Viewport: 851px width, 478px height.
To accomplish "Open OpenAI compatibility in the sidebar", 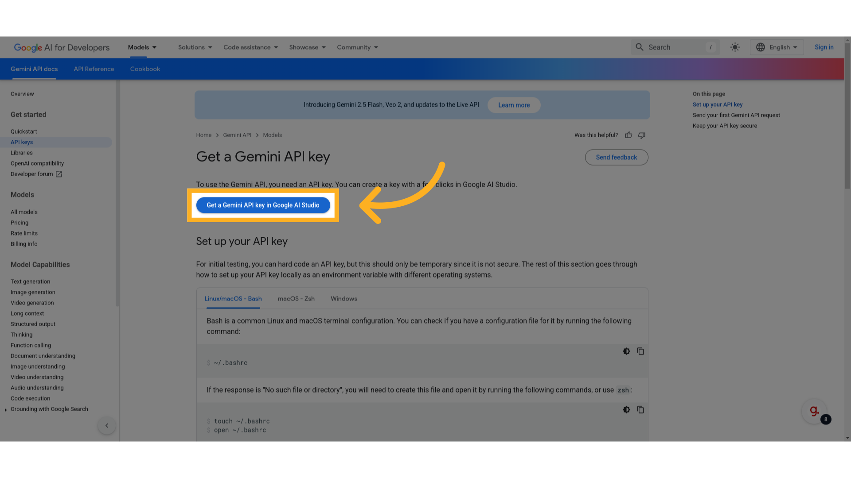I will (37, 163).
